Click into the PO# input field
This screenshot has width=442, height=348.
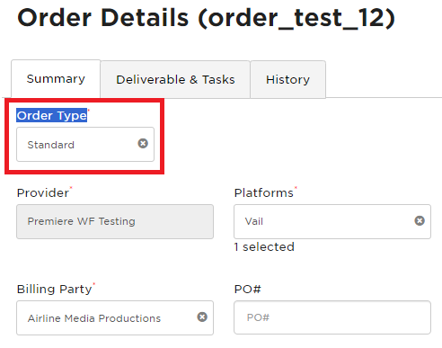332,317
